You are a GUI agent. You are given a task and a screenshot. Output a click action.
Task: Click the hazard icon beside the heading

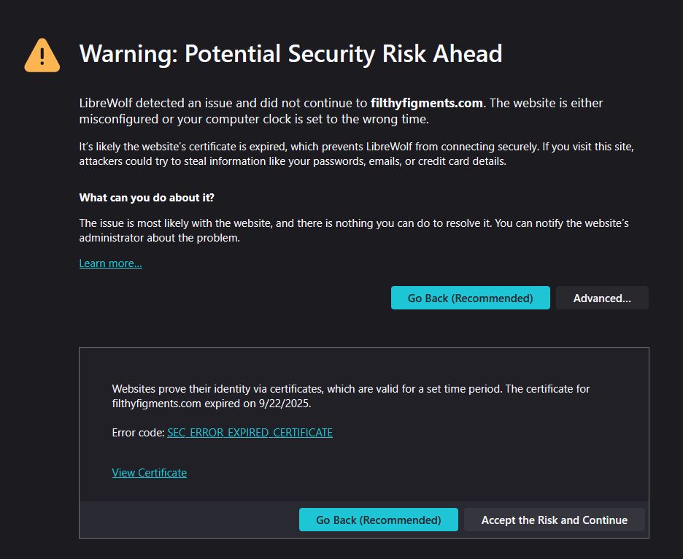42,55
